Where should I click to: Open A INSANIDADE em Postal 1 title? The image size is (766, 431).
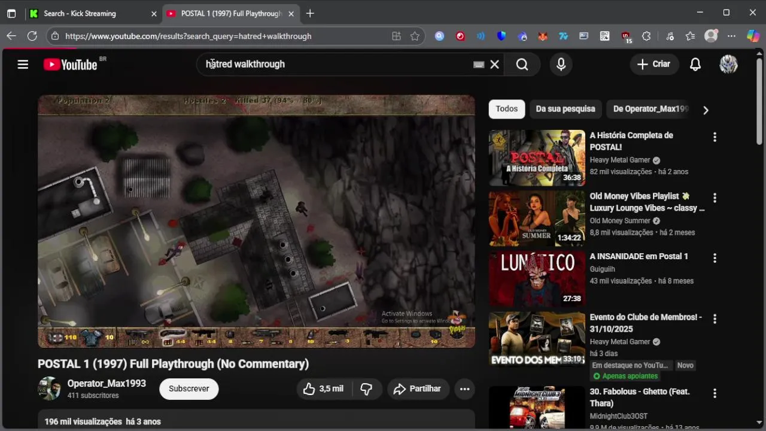(639, 256)
